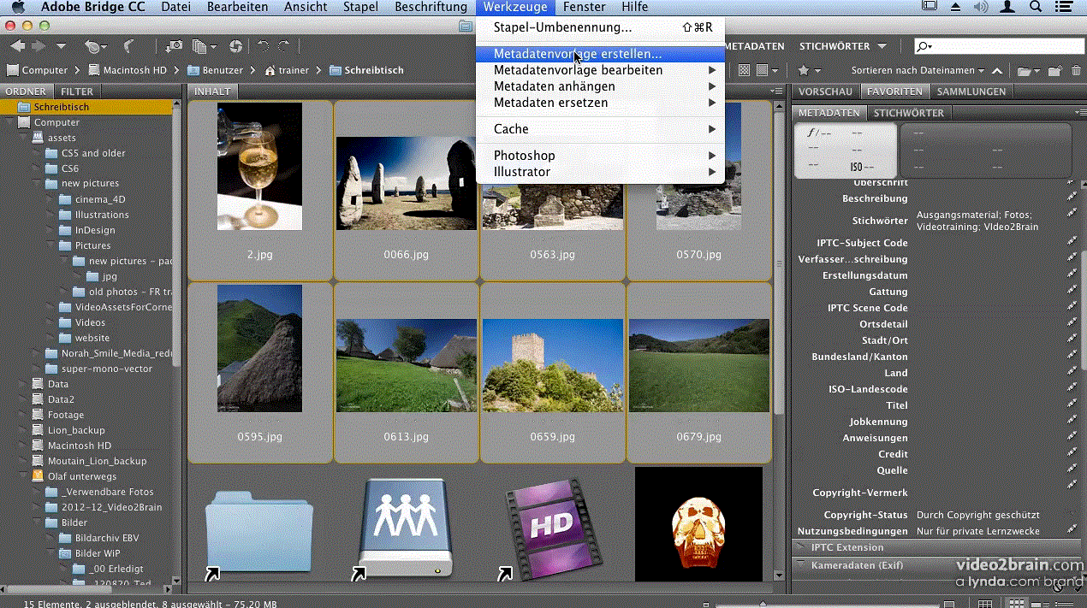Click trainer in the path bar
This screenshot has width=1087, height=608.
pos(287,70)
